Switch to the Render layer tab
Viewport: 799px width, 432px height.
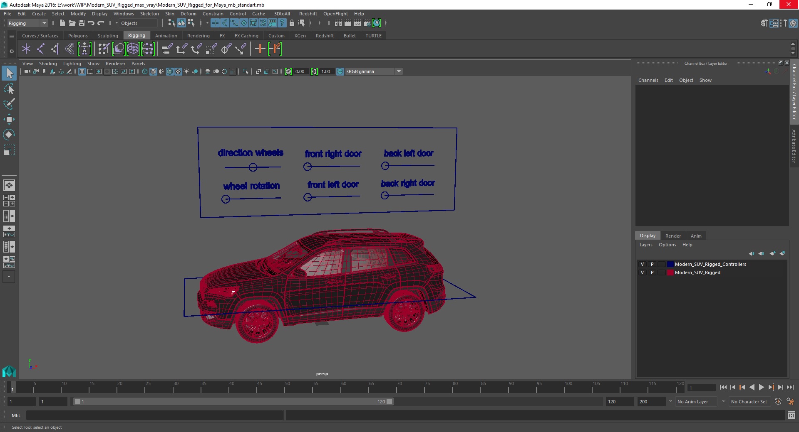(673, 236)
